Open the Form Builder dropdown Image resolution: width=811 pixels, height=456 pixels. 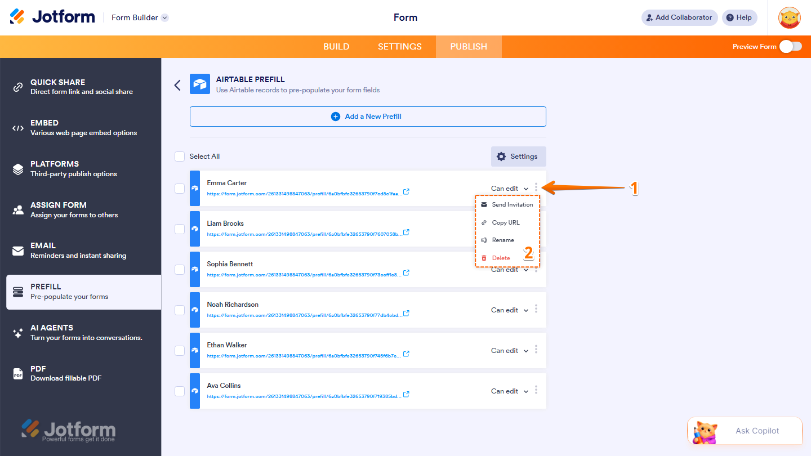(x=140, y=17)
